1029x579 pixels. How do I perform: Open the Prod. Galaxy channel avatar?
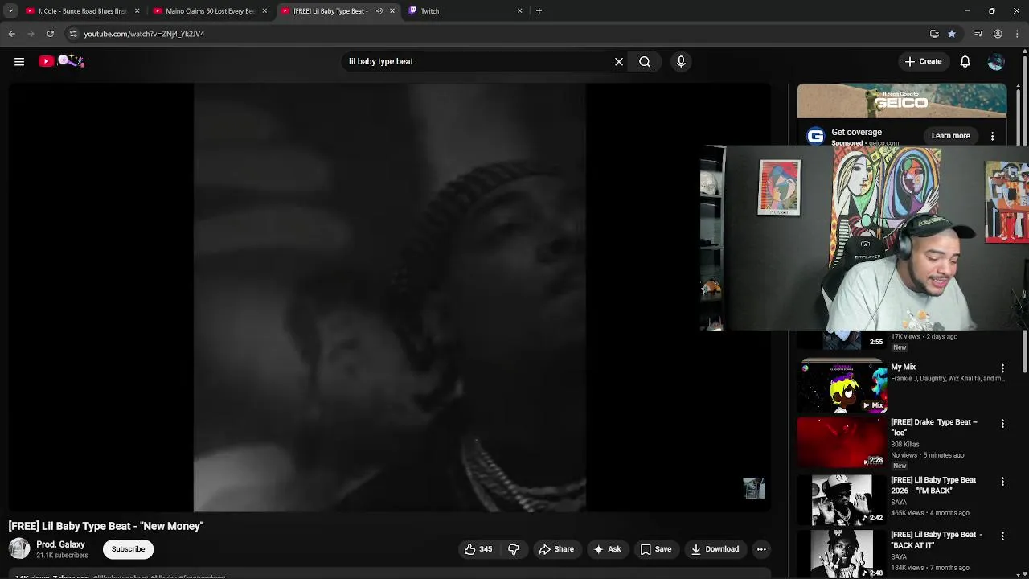click(x=19, y=548)
